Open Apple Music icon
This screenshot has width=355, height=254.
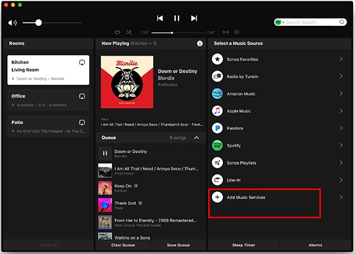click(x=217, y=111)
